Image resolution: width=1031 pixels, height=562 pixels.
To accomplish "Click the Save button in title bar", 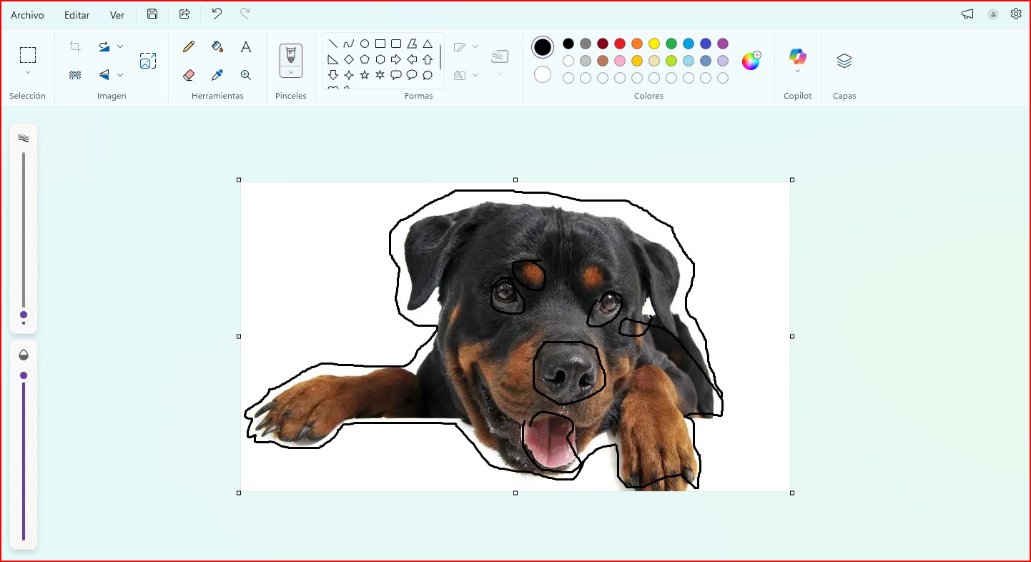I will tap(152, 14).
